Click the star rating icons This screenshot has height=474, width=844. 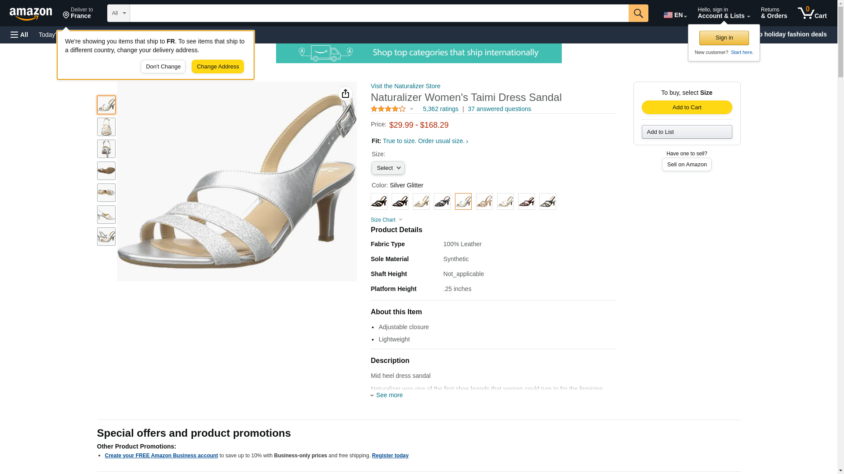coord(388,109)
